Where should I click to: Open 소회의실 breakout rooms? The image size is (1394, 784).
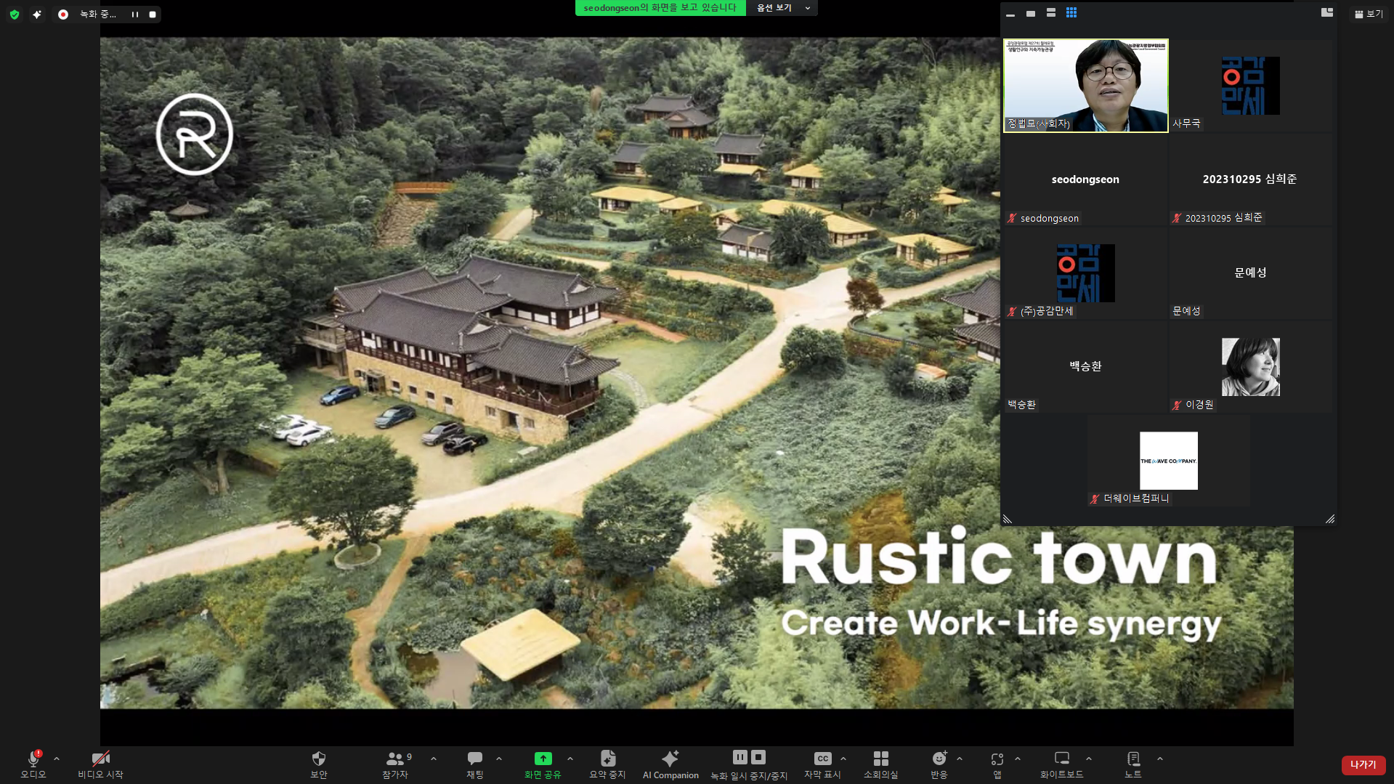coord(880,763)
